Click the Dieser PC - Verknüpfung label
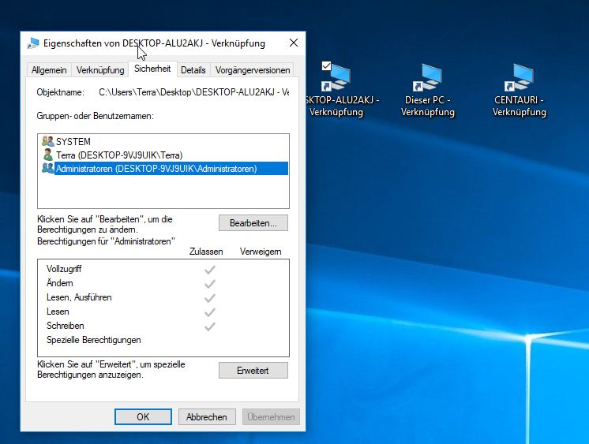589x444 pixels. tap(427, 106)
